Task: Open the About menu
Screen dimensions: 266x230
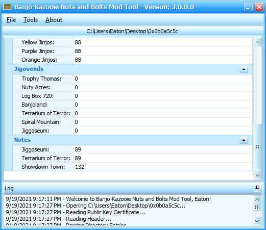Action: tap(54, 20)
